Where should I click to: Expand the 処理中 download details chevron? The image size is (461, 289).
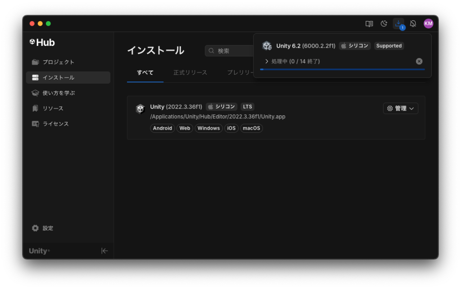click(267, 61)
